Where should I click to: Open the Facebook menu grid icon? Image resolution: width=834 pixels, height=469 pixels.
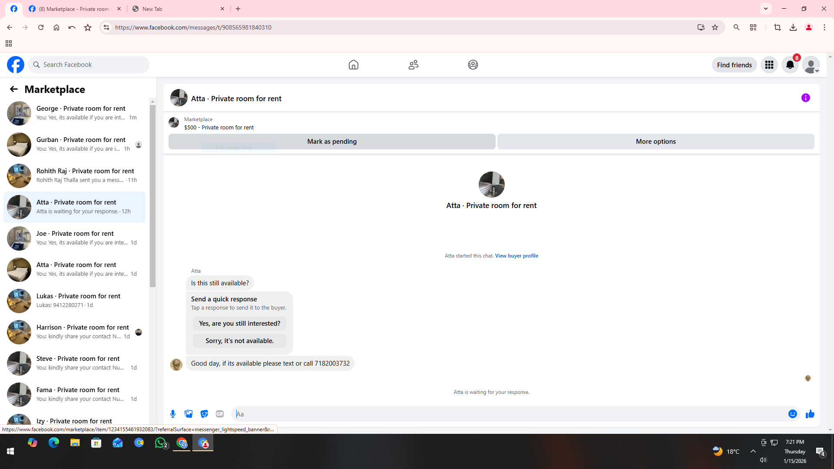[769, 65]
